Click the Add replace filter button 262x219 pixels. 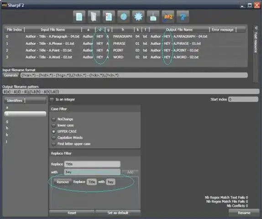point(130,172)
